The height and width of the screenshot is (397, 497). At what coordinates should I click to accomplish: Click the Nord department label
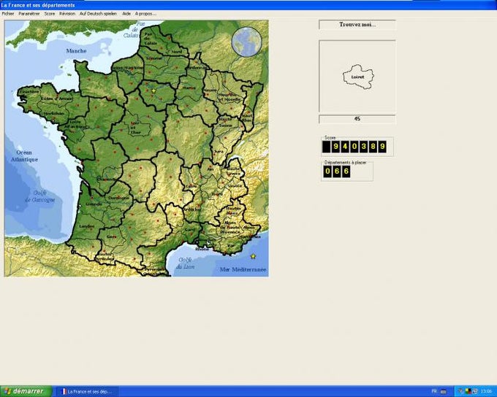[x=177, y=51]
